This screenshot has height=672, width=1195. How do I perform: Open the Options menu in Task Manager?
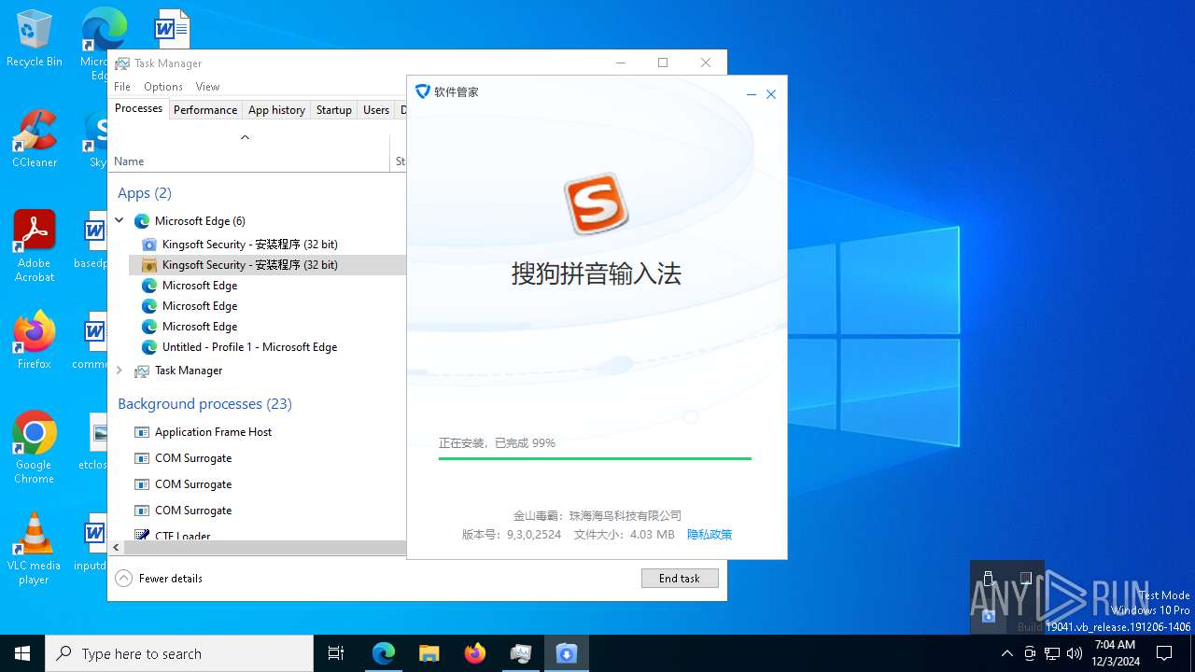[163, 87]
